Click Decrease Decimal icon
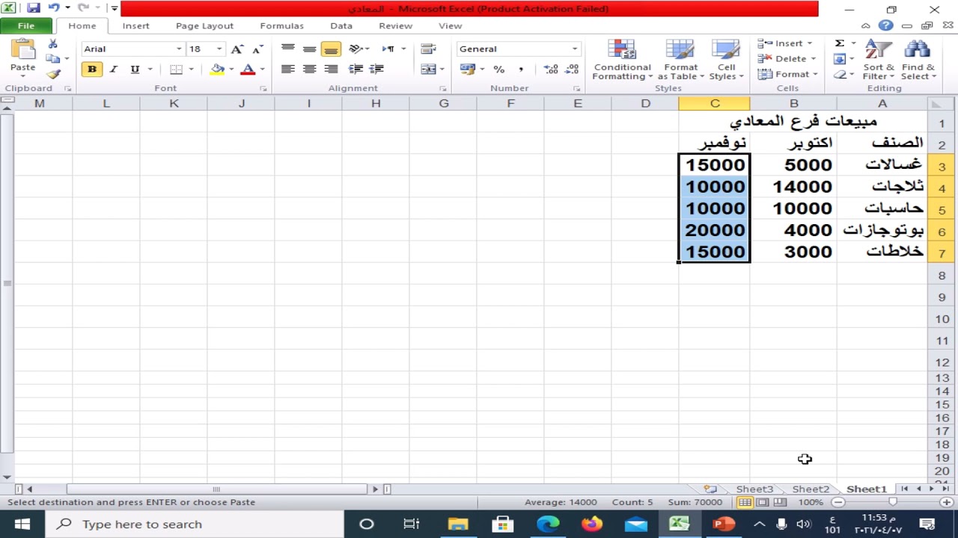 573,69
